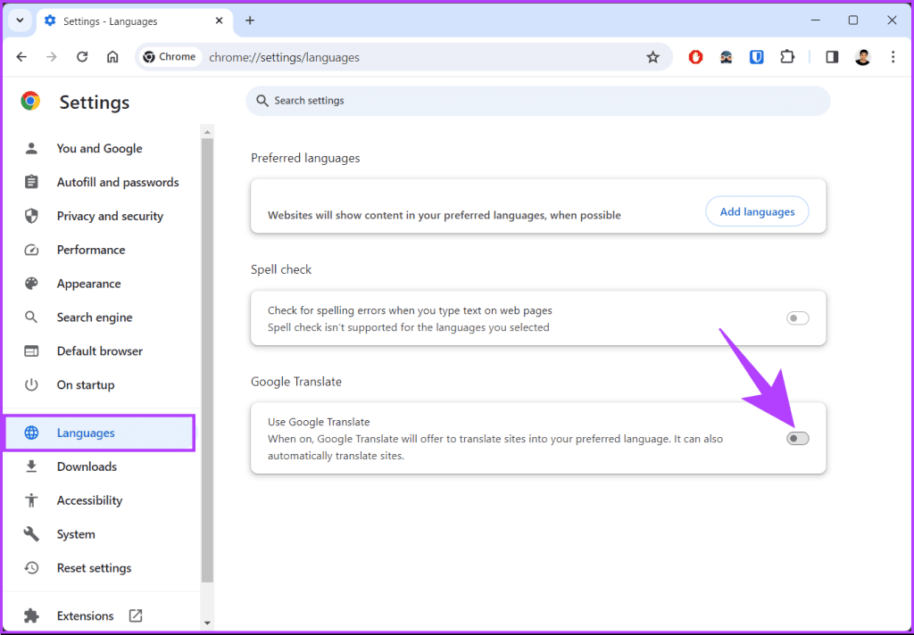Open the Downloads settings section
914x635 pixels.
coord(87,466)
